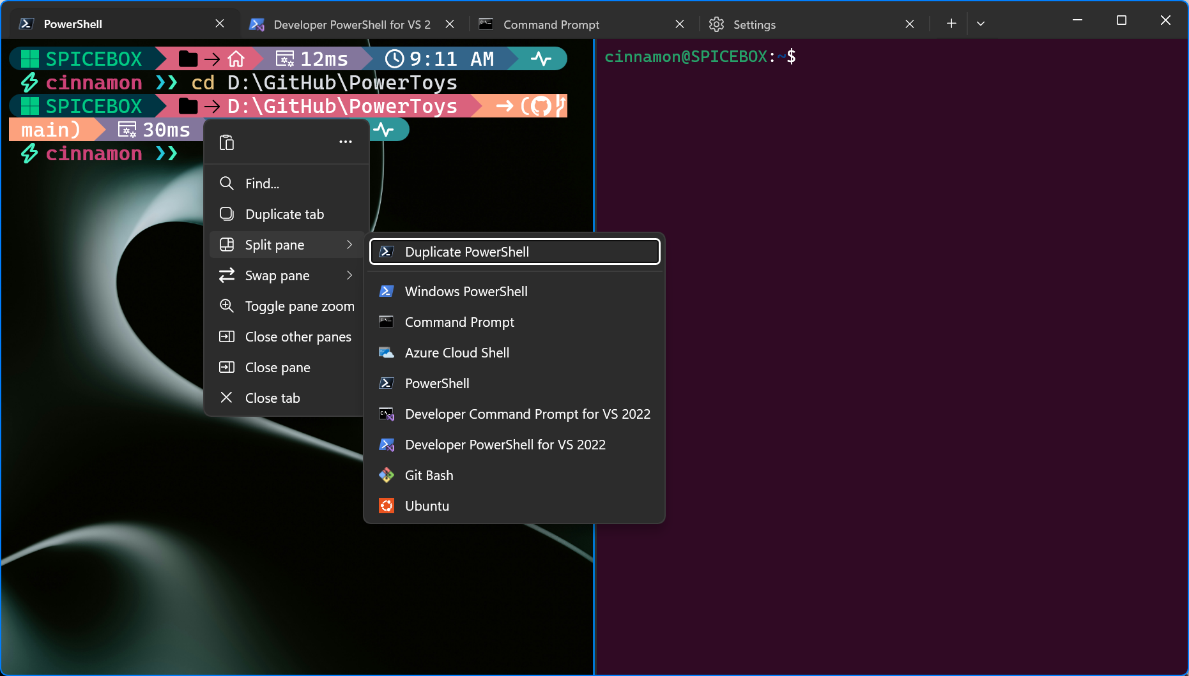Choose Close tab from the context menu
The width and height of the screenshot is (1189, 676).
pyautogui.click(x=286, y=398)
